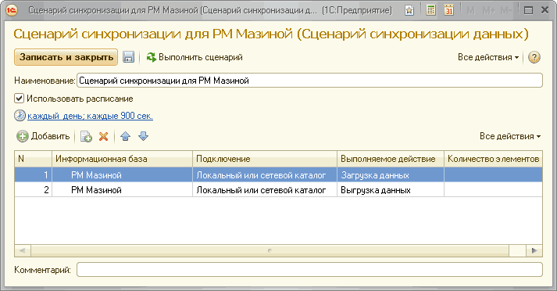Click the Наименование input field
557x291 pixels.
[310, 81]
